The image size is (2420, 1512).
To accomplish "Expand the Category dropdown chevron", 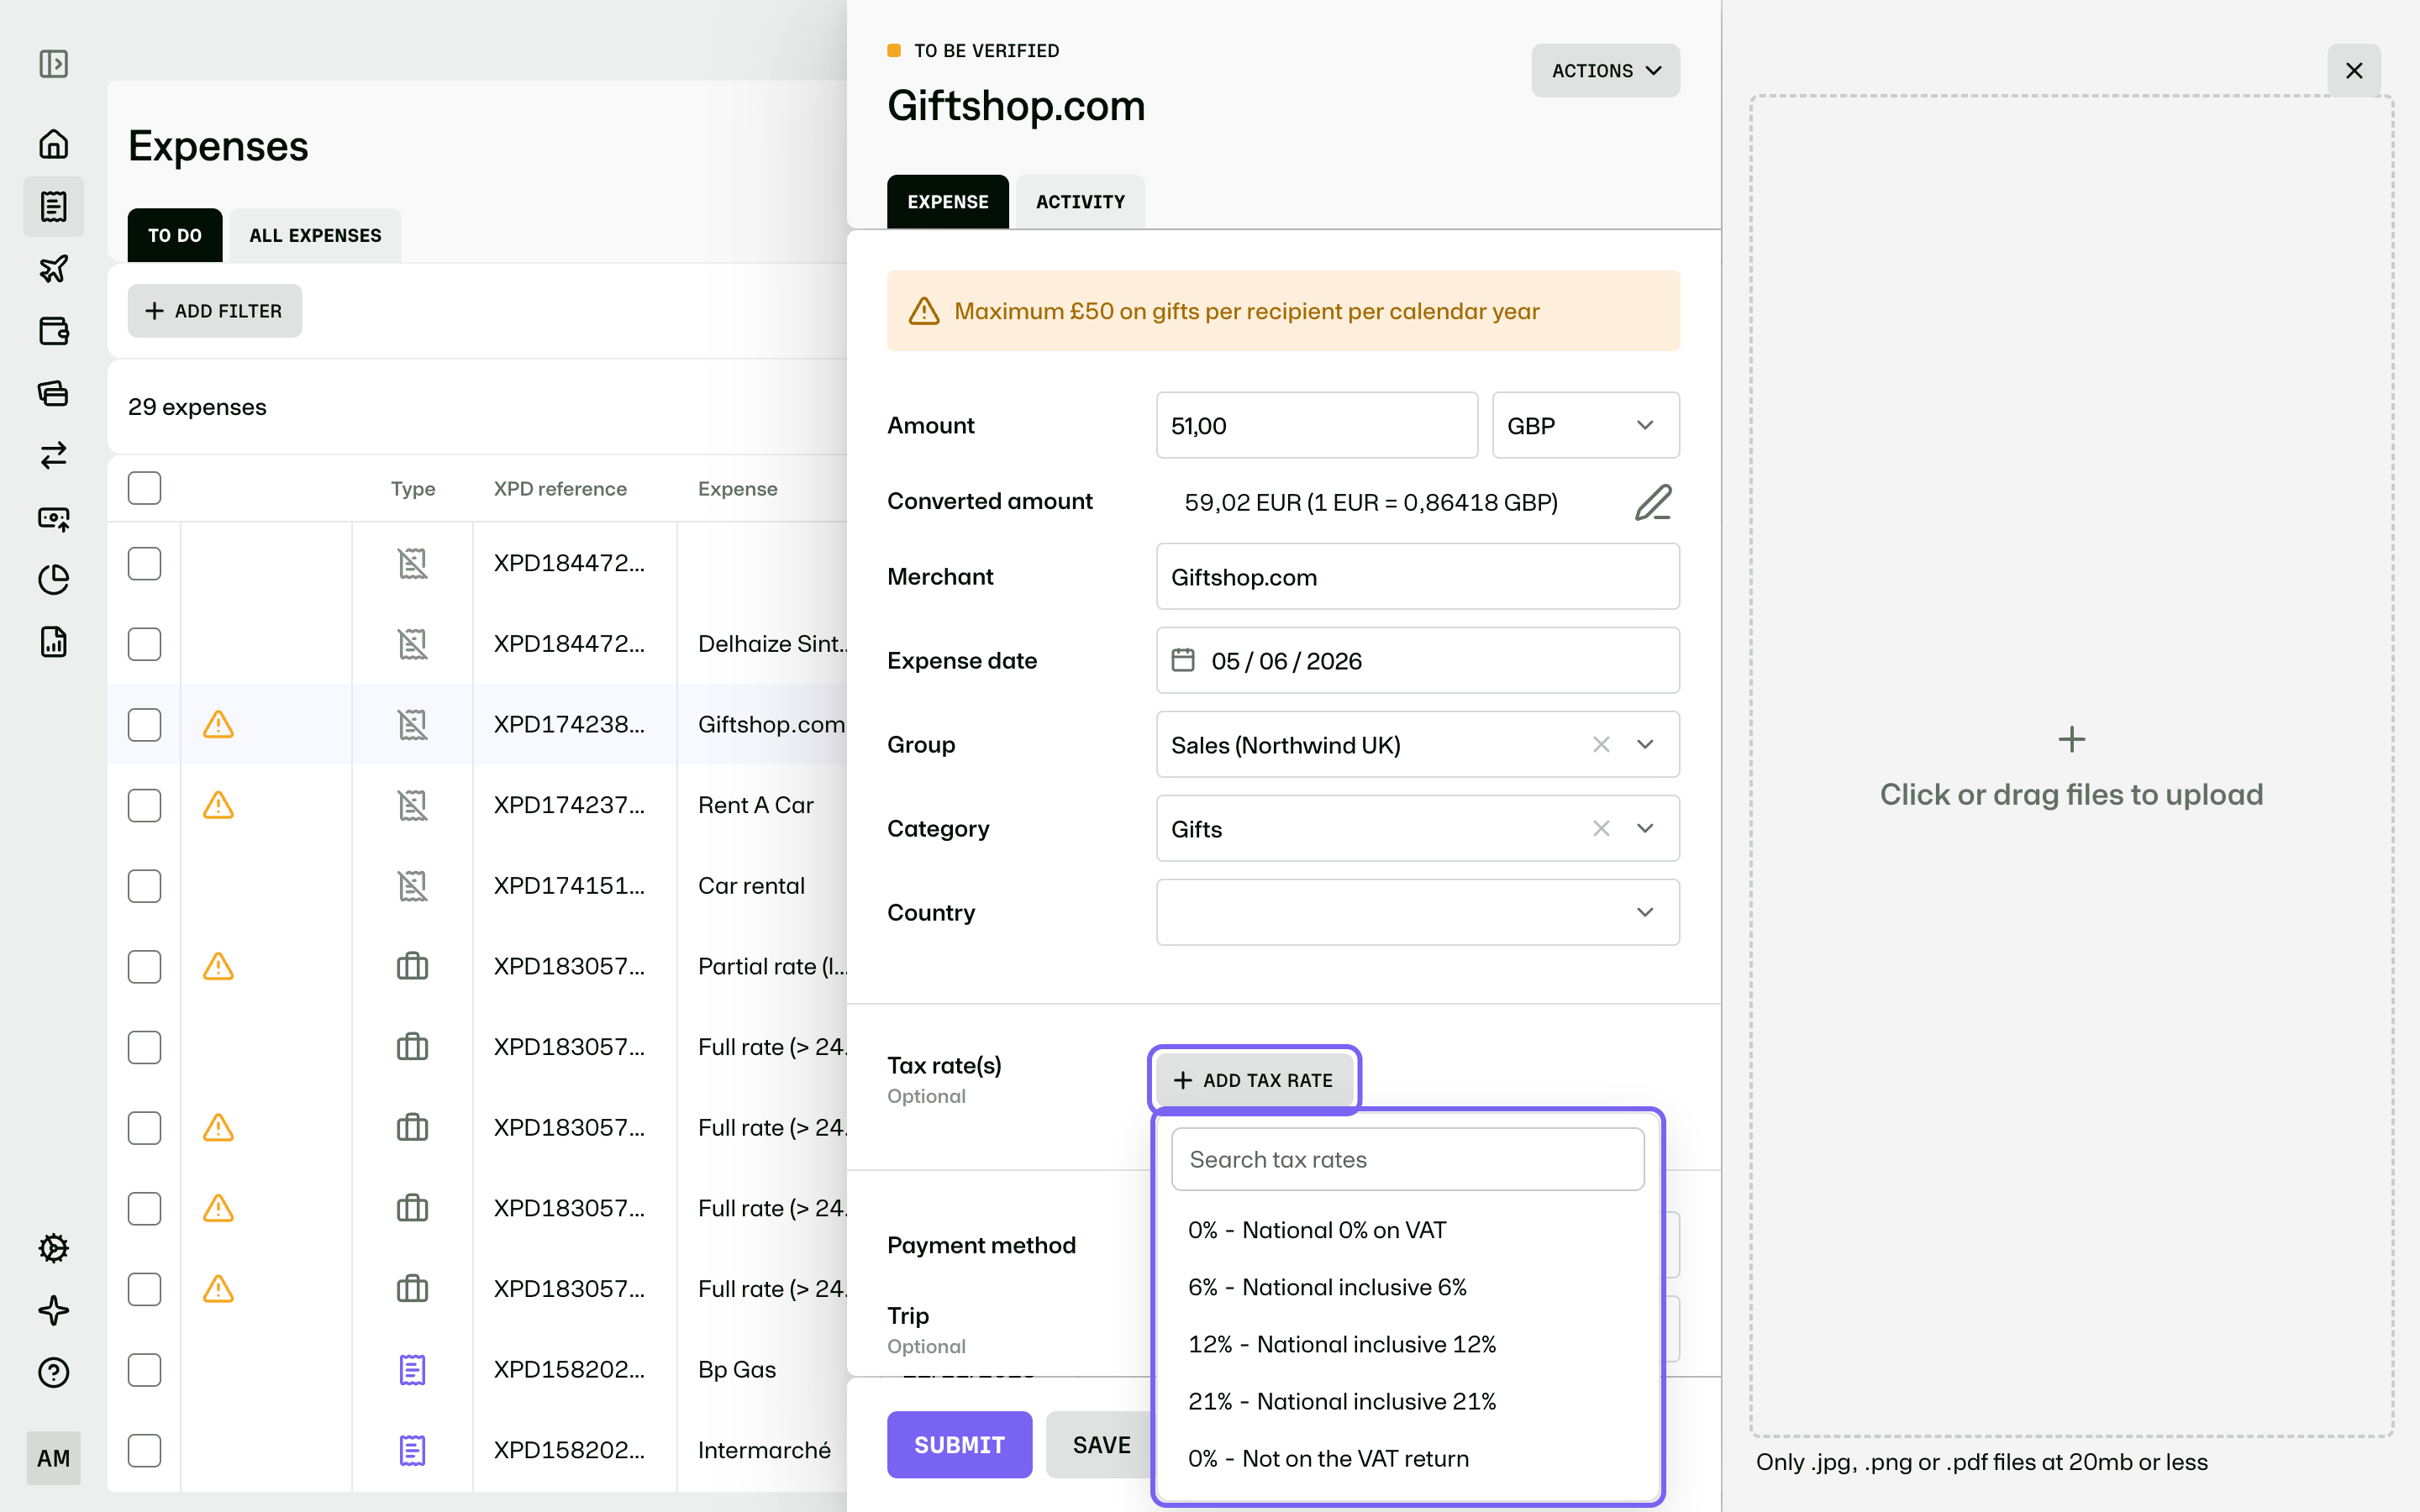I will tap(1645, 828).
